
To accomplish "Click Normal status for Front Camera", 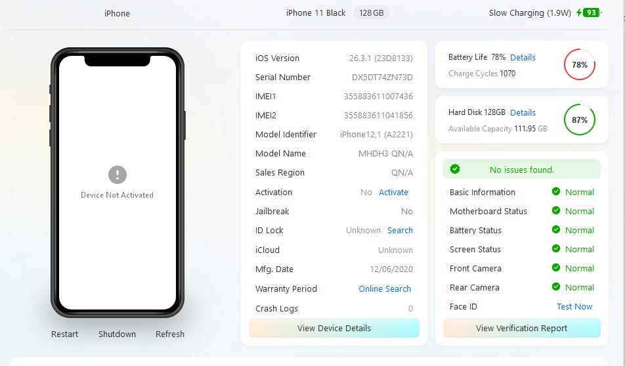I will tap(580, 268).
